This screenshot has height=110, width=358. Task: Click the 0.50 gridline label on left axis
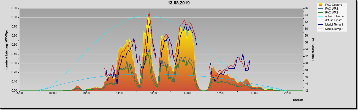tap(14, 45)
